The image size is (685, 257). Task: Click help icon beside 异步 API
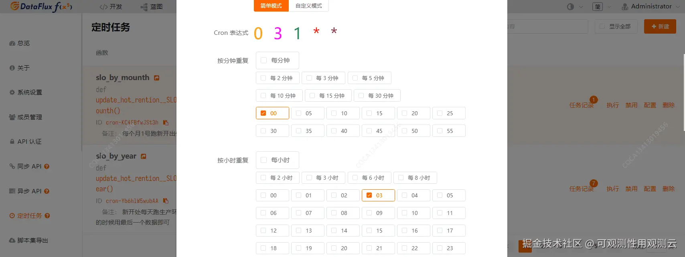coord(47,191)
